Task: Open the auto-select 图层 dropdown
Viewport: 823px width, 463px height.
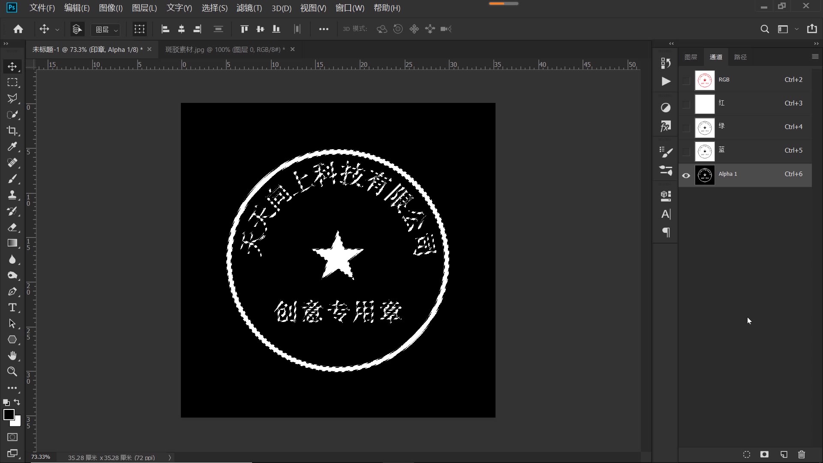Action: coord(105,29)
